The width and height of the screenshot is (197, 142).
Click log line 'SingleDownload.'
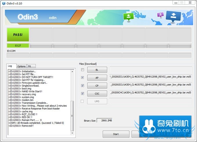[24, 86]
